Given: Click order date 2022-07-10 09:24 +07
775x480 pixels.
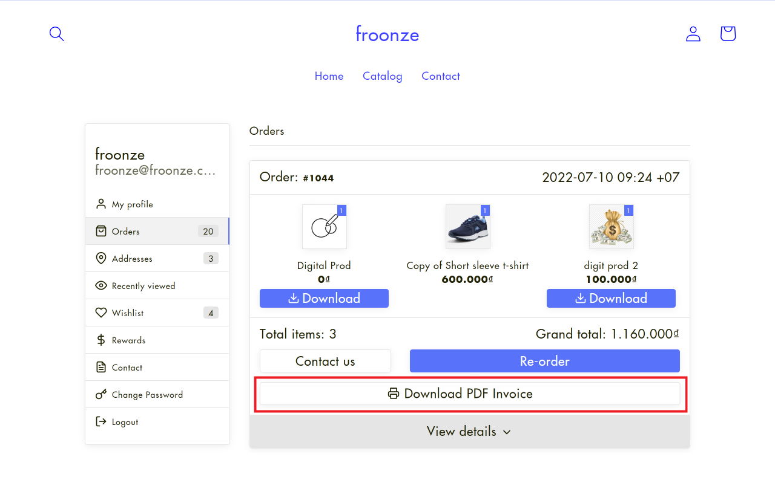Looking at the screenshot, I should coord(611,177).
